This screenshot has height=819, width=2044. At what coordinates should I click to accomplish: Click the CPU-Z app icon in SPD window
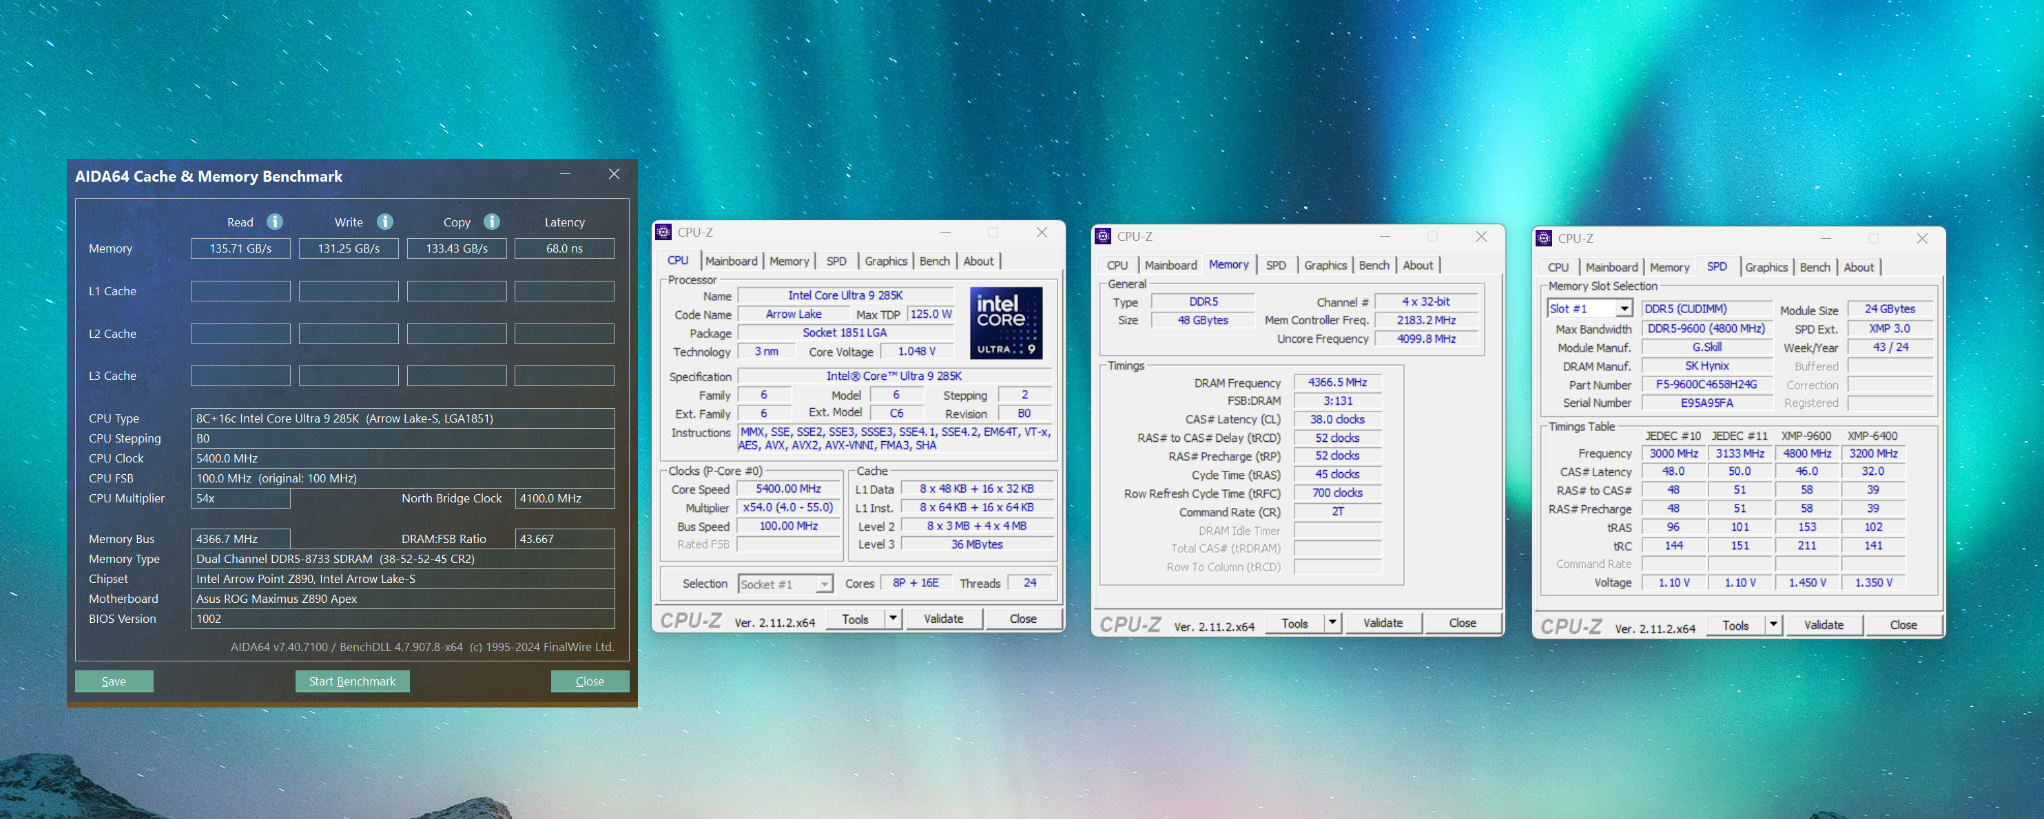click(1543, 239)
